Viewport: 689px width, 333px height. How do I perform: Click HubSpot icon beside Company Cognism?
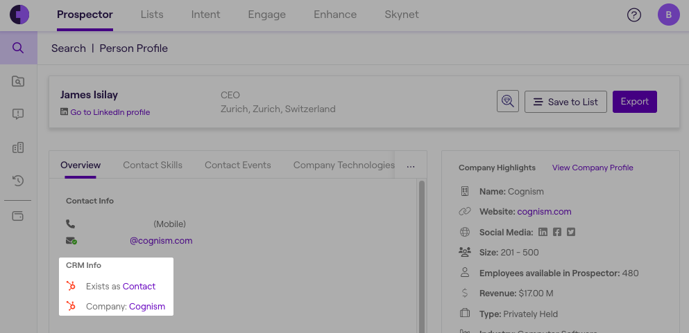(71, 306)
